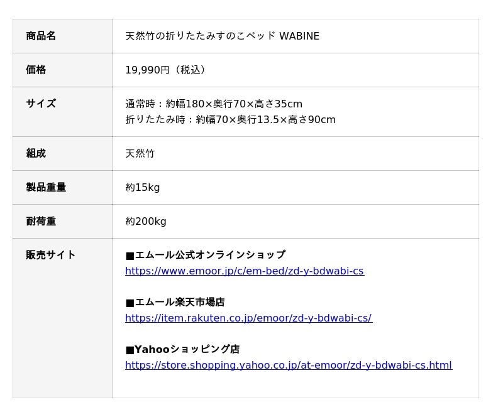Screen dimensions: 503x417
Task: Click the 通常時 size dimensions line
Action: point(214,104)
